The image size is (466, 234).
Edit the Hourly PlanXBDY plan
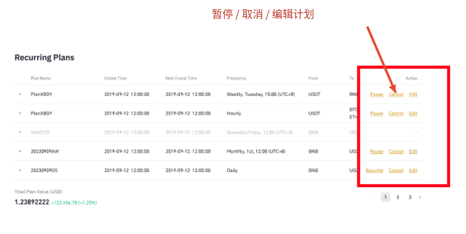(x=413, y=113)
